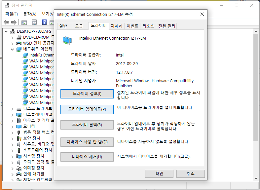Click the 이미징 장치 camera icon
Image resolution: width=260 pixels, height=190 pixels.
click(x=19, y=168)
